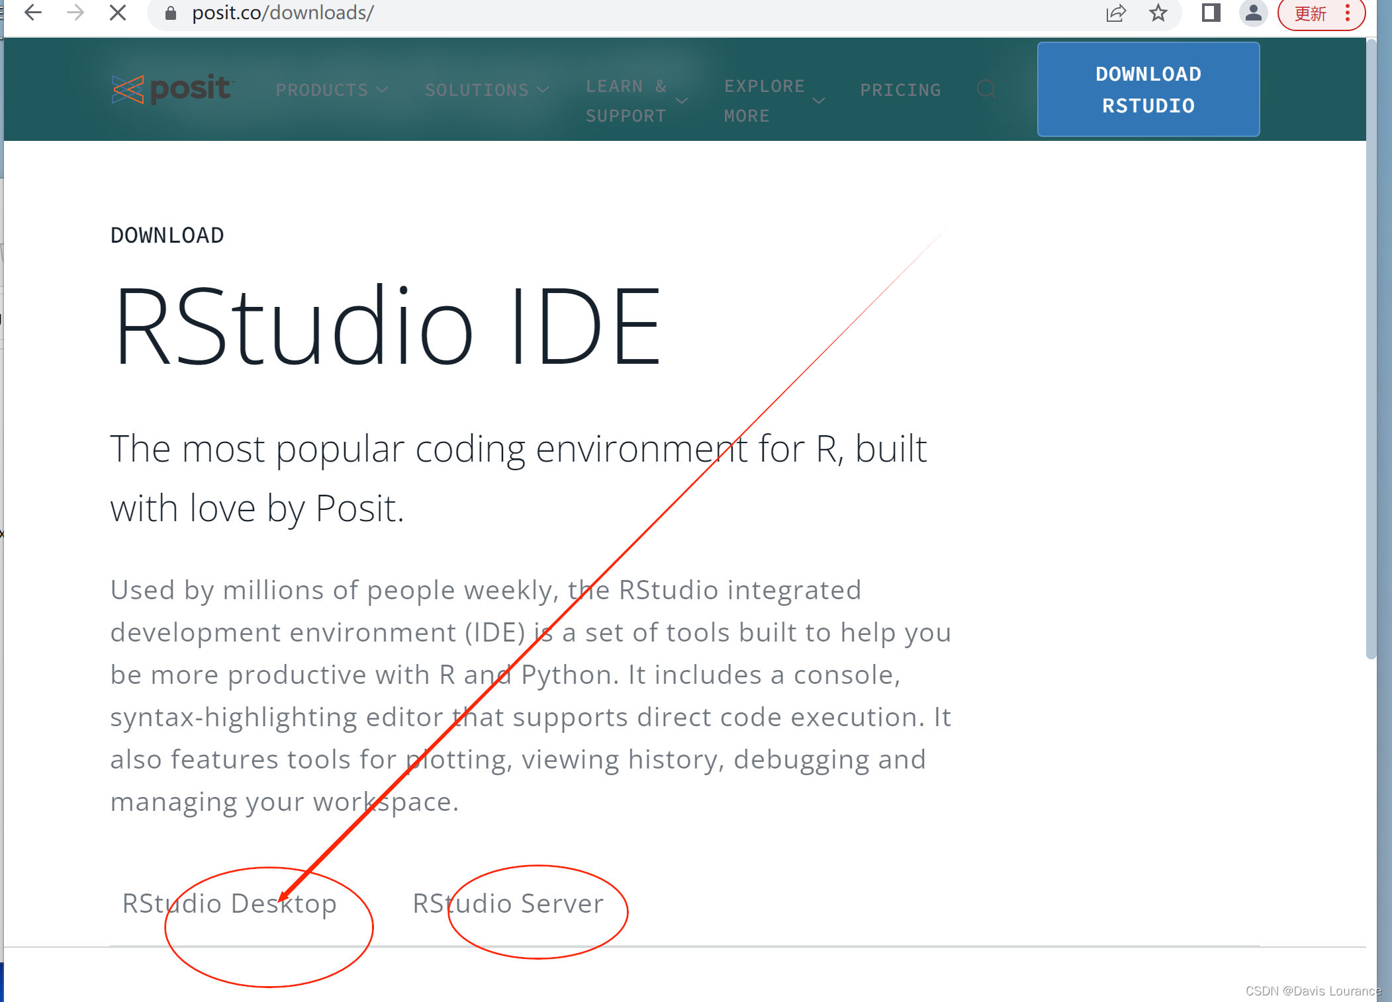Expand the PRODUCTS dropdown menu
1392x1002 pixels.
pyautogui.click(x=332, y=90)
